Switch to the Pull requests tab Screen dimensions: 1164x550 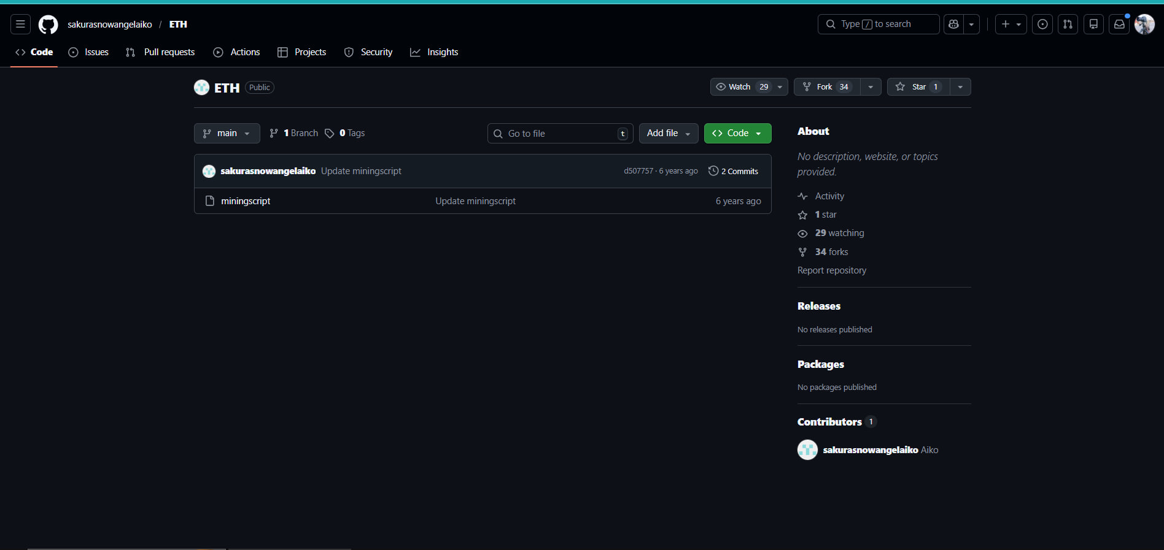click(160, 52)
